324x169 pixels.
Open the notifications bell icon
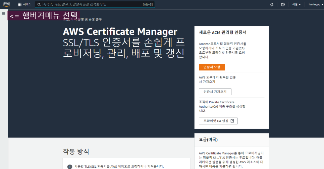(x=272, y=4)
